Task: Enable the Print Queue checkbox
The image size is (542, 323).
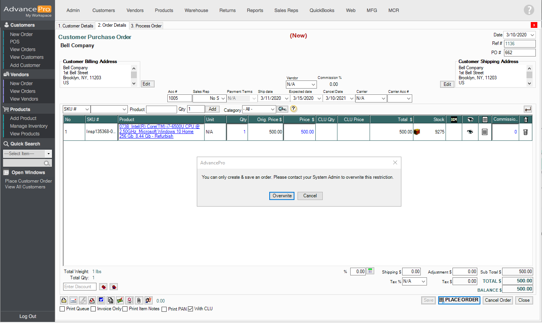Action: click(x=62, y=309)
